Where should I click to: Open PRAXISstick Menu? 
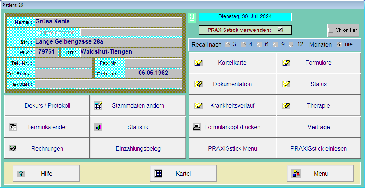[x=232, y=148]
